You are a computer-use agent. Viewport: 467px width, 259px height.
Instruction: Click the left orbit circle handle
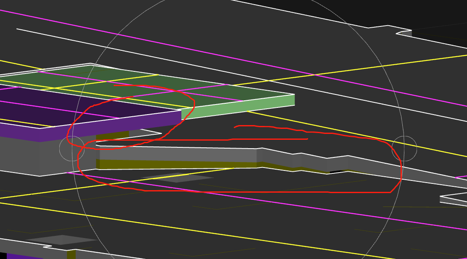click(72, 149)
